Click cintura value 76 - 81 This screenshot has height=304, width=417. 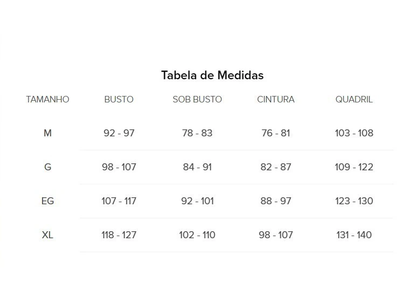tap(276, 133)
